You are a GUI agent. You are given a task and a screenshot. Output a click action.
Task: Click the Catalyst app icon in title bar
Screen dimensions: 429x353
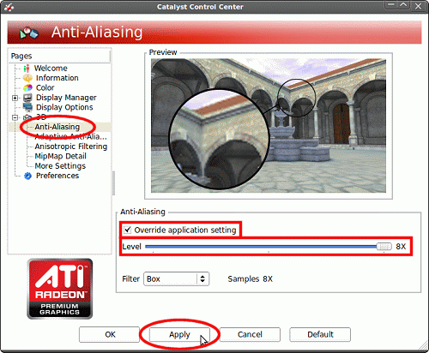pyautogui.click(x=9, y=7)
